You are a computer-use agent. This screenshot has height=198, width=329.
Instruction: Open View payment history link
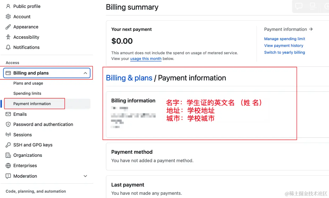tap(284, 46)
